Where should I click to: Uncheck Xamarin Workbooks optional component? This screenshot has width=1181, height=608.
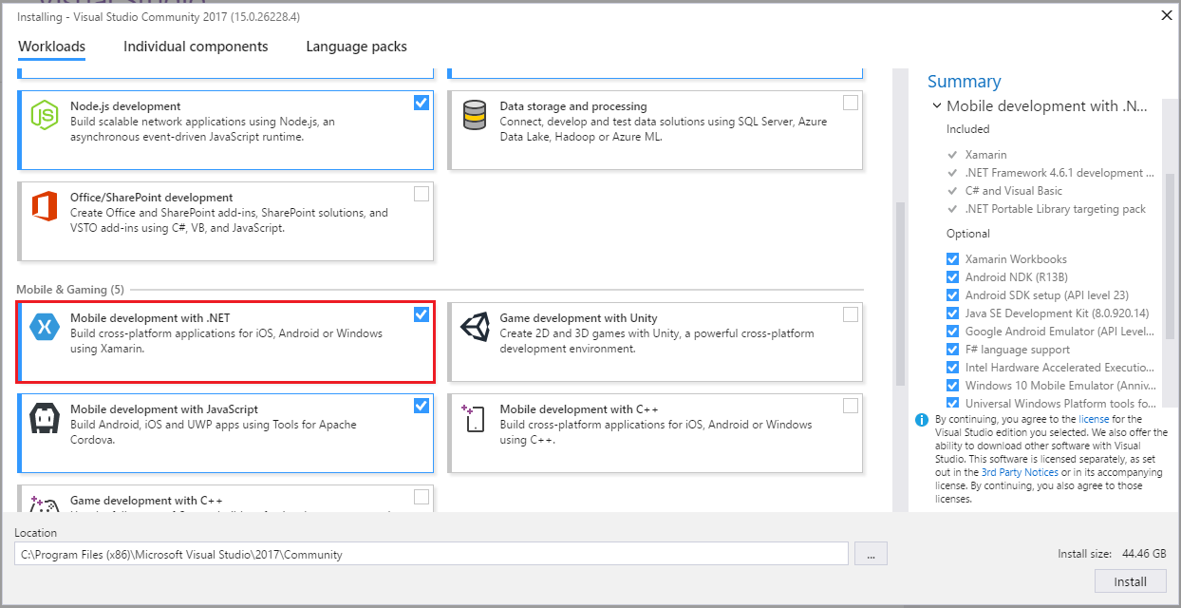pyautogui.click(x=953, y=259)
